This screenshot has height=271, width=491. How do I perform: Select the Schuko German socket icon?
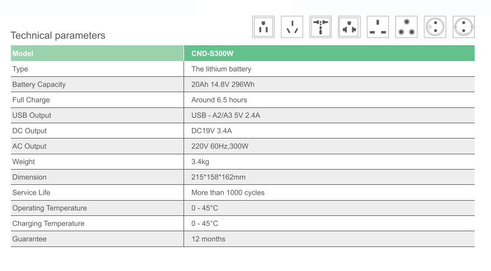[x=463, y=27]
